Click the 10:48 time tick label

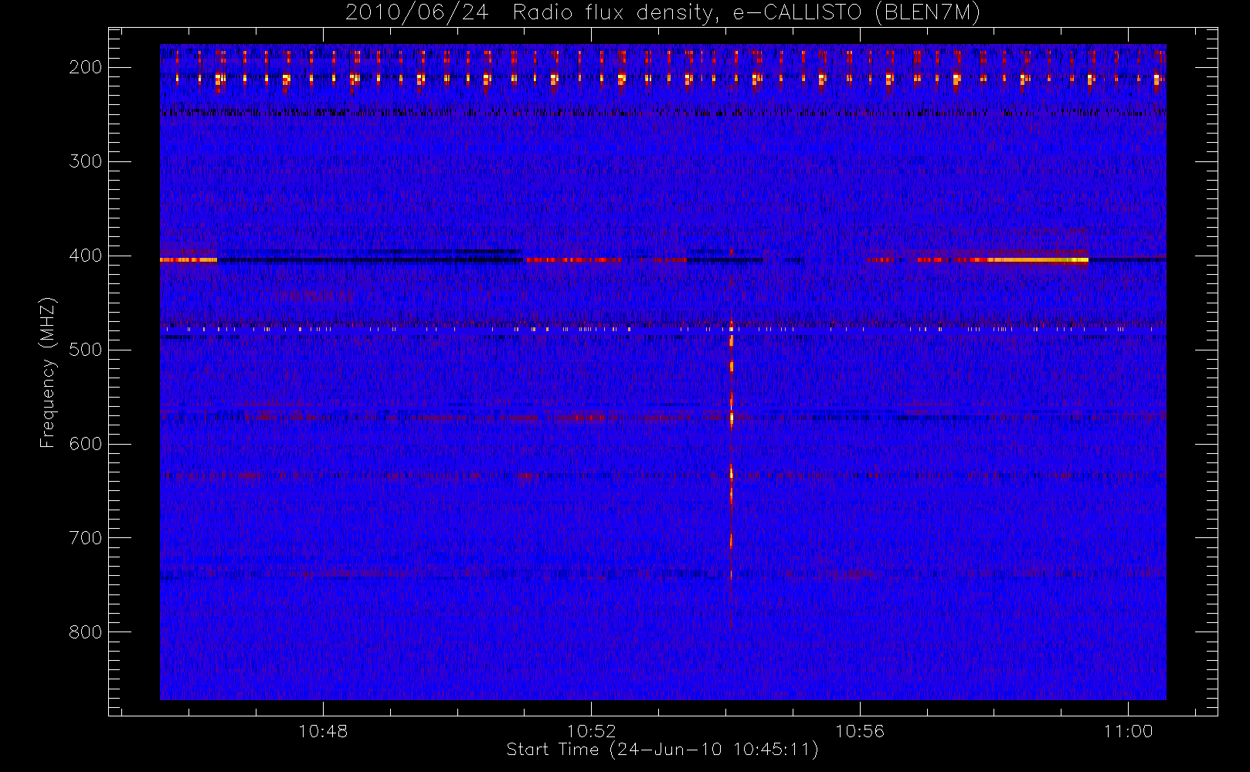[323, 731]
